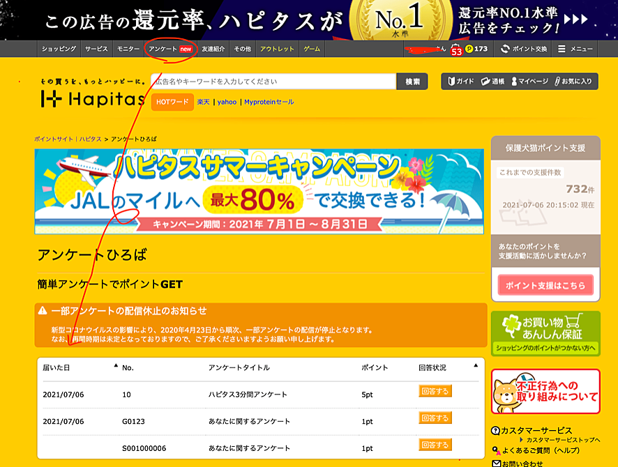Open the 友達紹介 navigation menu

(213, 49)
